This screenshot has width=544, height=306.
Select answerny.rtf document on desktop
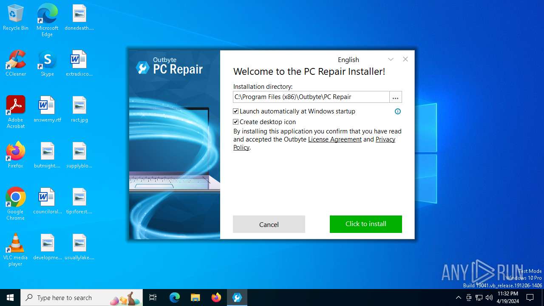47,109
